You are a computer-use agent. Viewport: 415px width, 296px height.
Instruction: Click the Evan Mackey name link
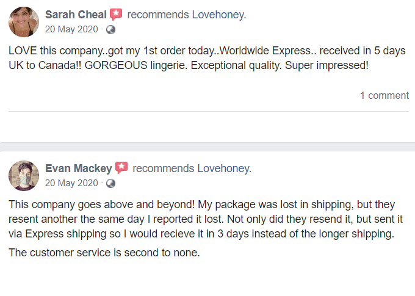pos(79,168)
